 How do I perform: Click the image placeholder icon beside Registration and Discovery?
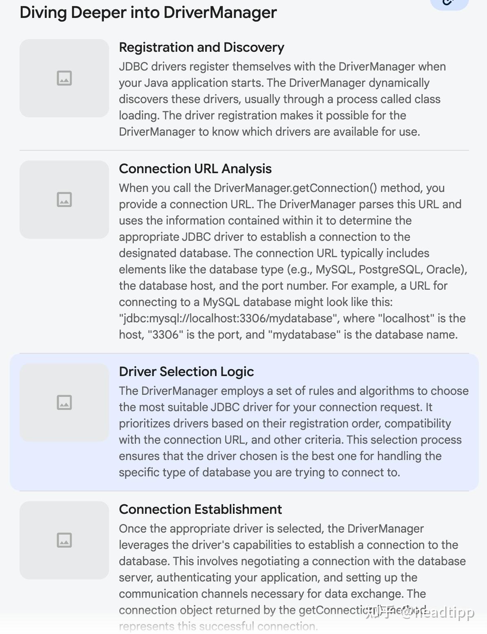coord(64,78)
